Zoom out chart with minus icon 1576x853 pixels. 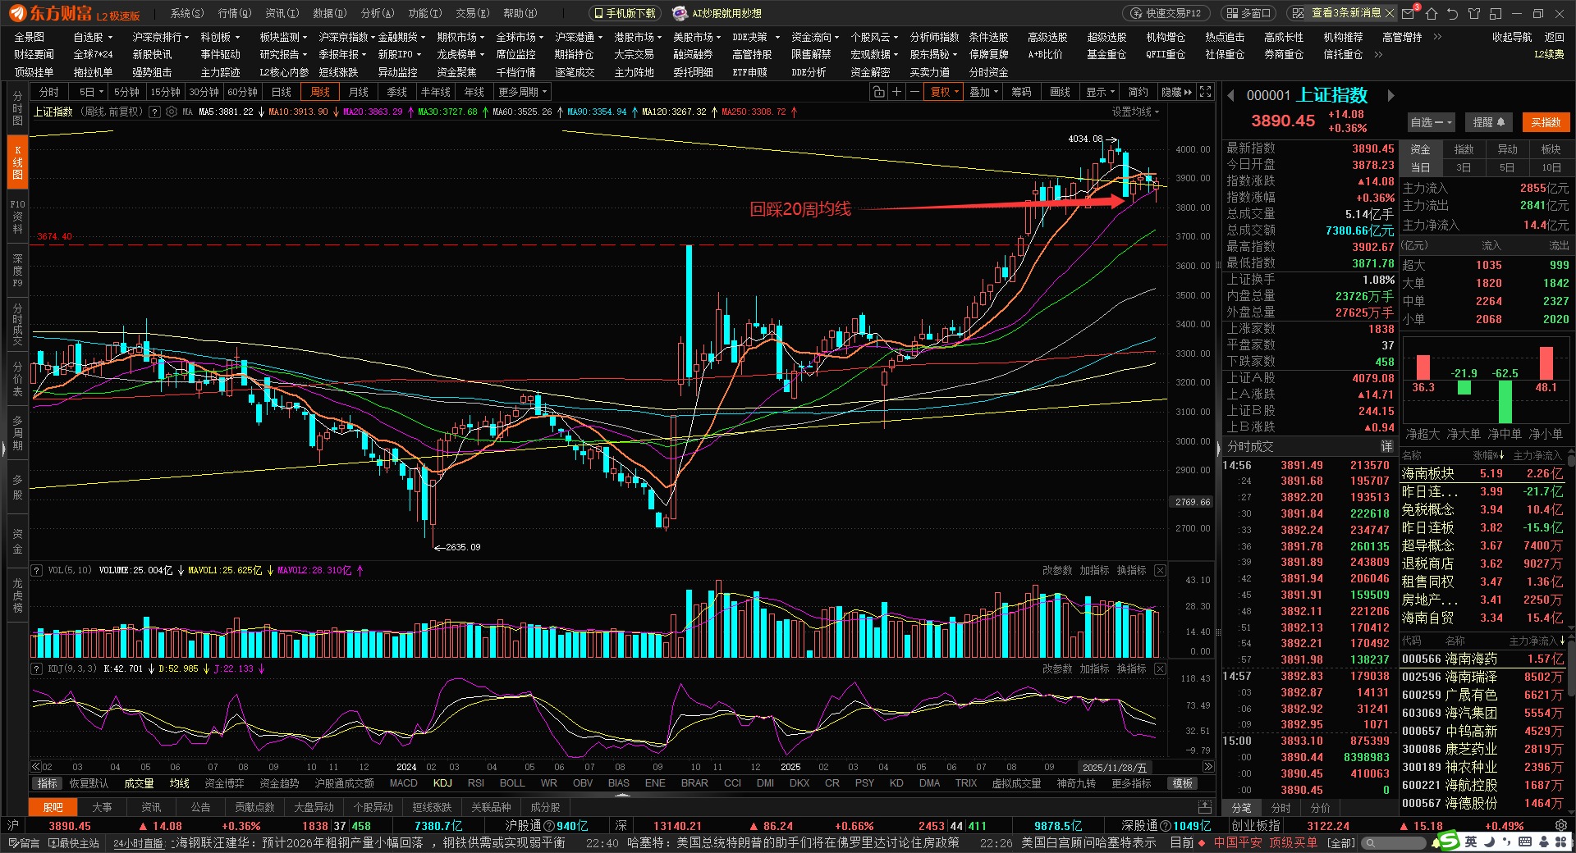coord(914,92)
